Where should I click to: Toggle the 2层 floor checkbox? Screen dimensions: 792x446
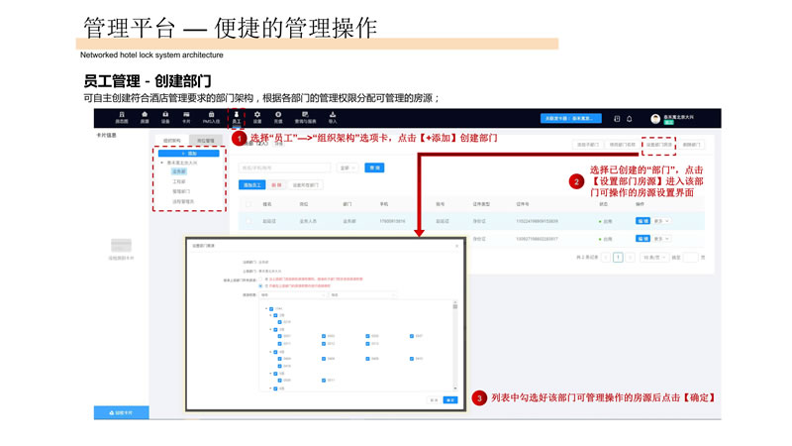[275, 315]
